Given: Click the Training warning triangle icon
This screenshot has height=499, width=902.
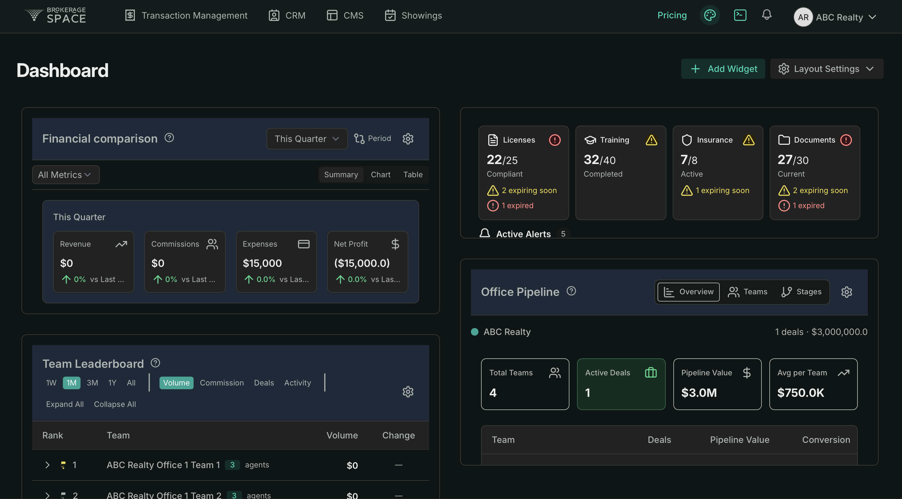Looking at the screenshot, I should tap(651, 140).
